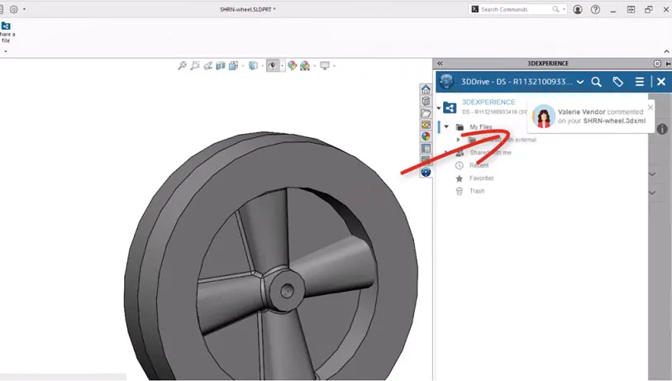Close the 3DDrive app with X

click(x=661, y=82)
